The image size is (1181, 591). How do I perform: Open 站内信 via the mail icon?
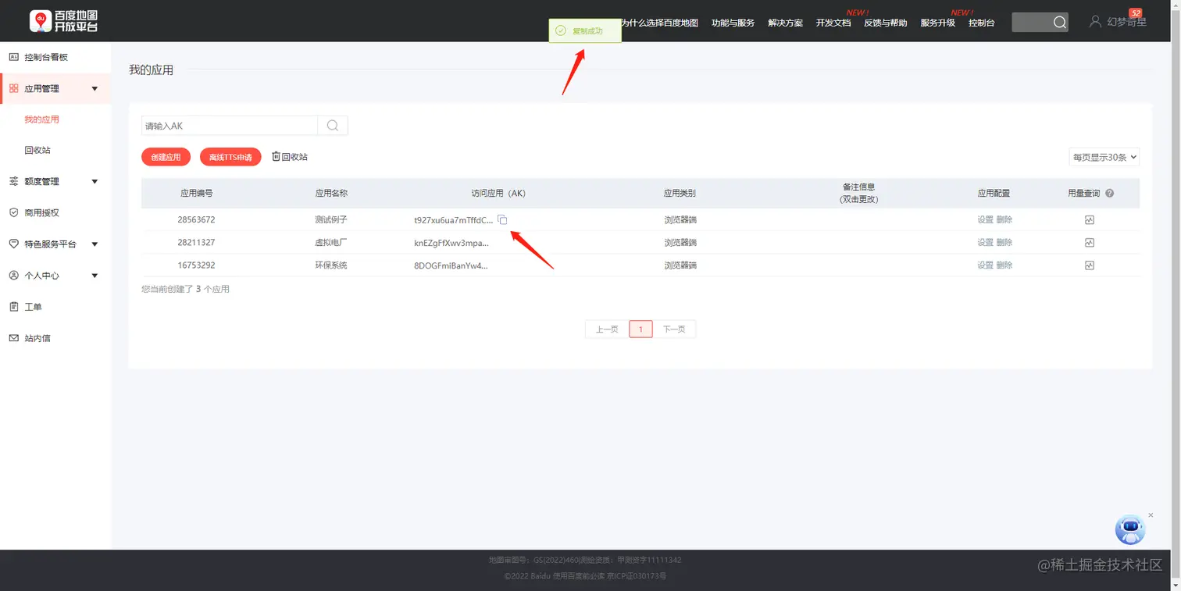click(31, 337)
